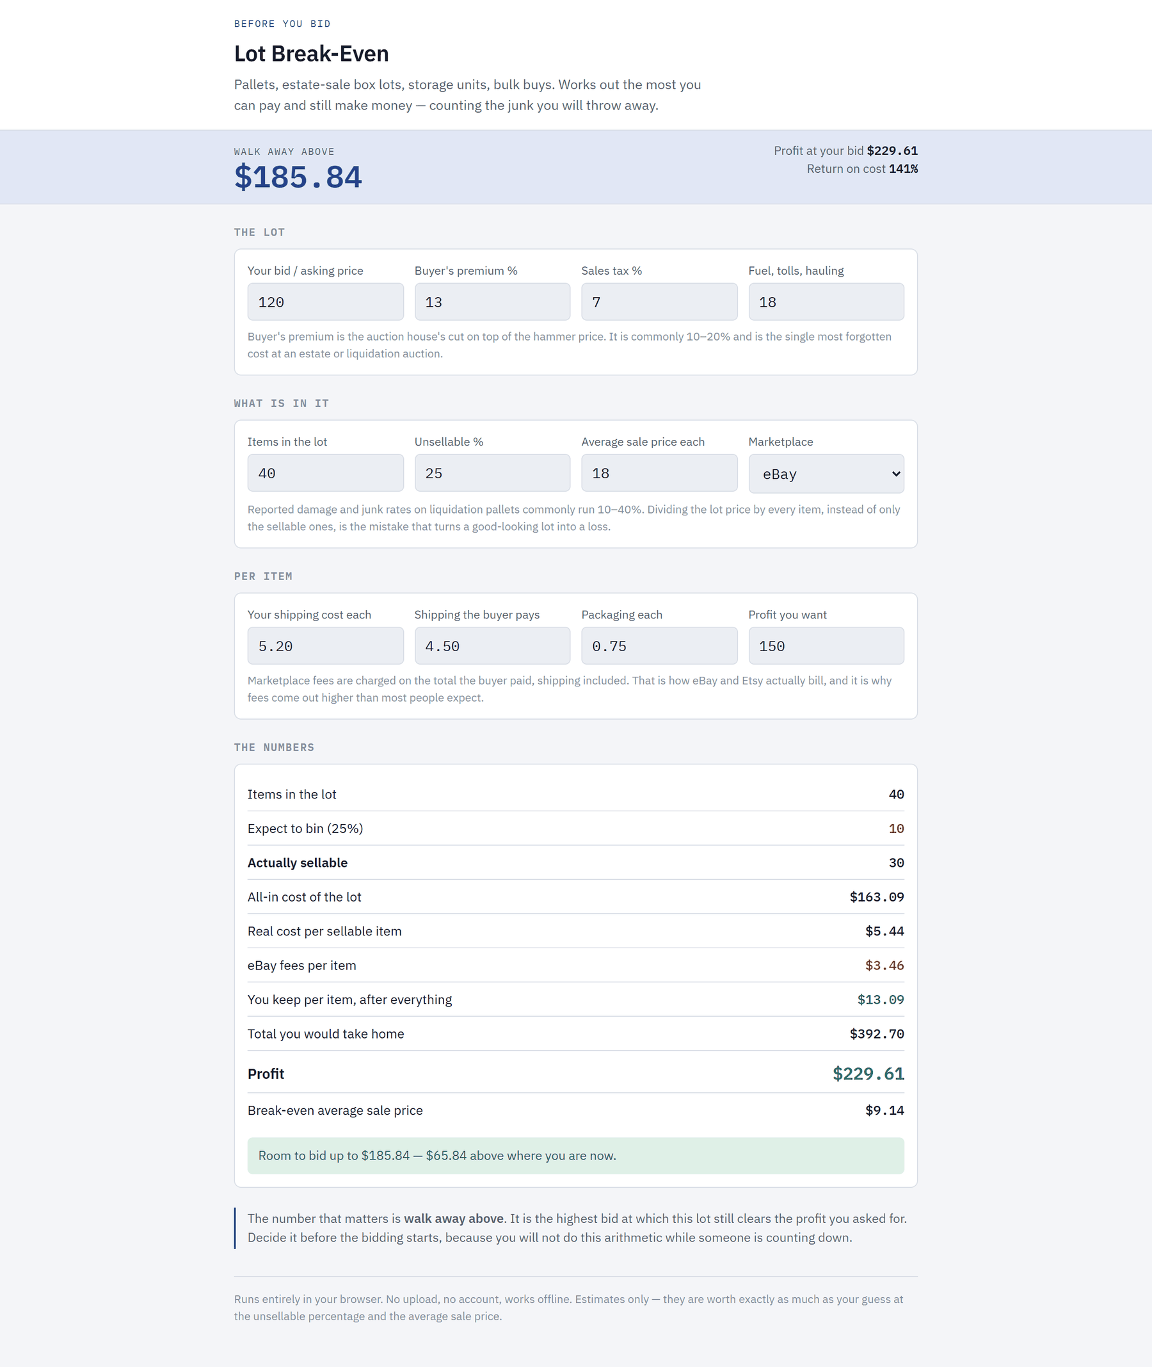The width and height of the screenshot is (1152, 1367).
Task: Edit the Buyer's premium % field
Action: tap(492, 302)
